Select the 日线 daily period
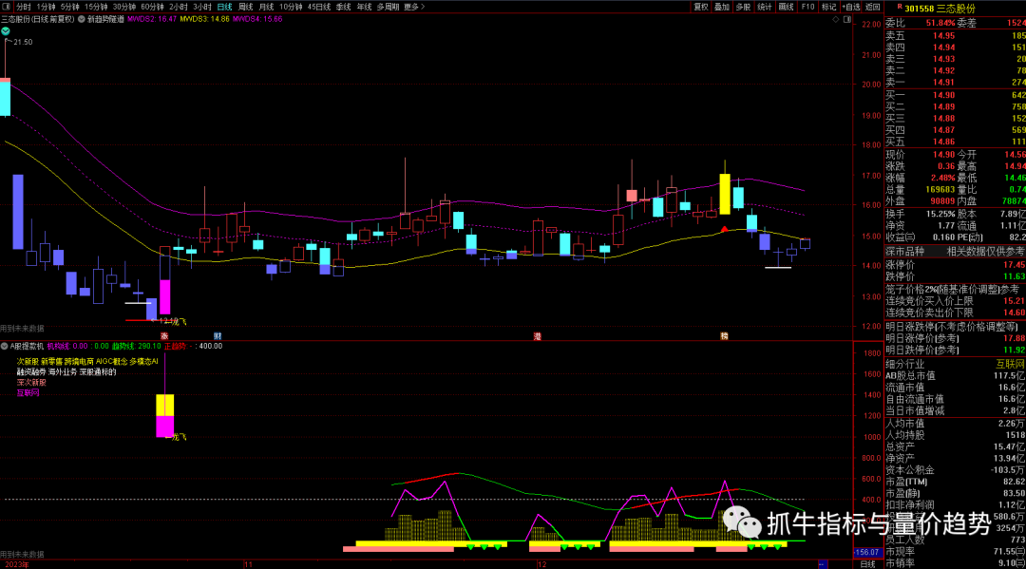This screenshot has height=569, width=1026. pyautogui.click(x=224, y=7)
